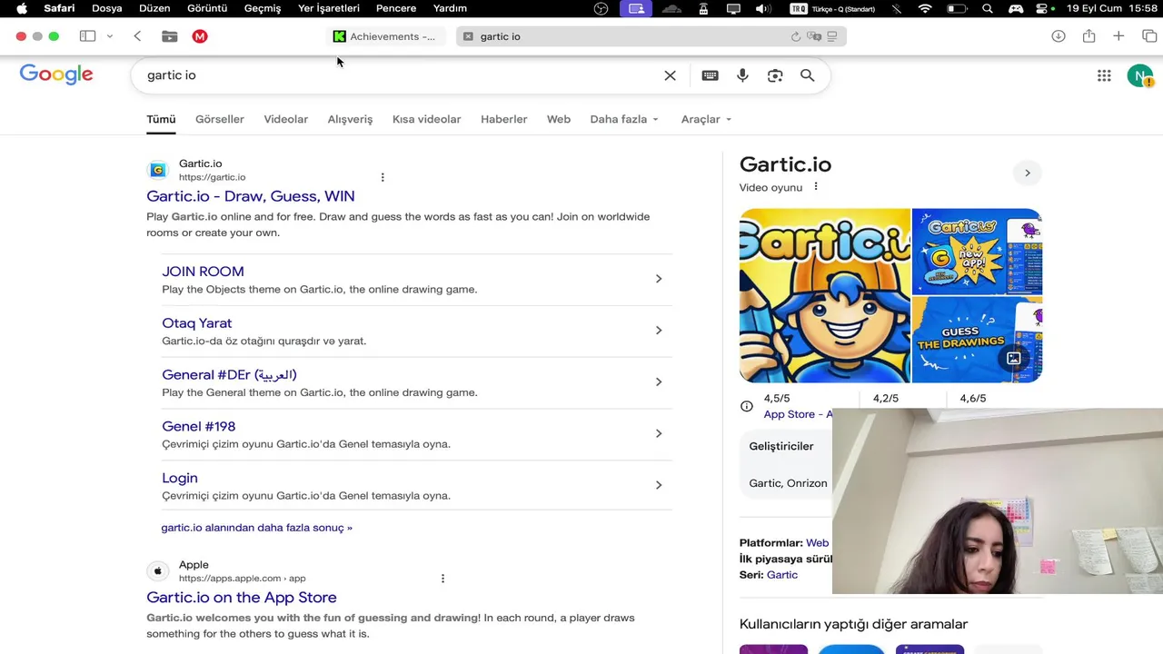Open the three-dot menu beside the Apple result
Screen dimensions: 1163x654
click(442, 579)
